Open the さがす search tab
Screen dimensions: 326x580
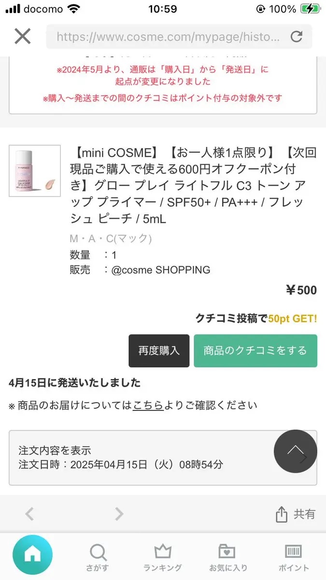99,557
